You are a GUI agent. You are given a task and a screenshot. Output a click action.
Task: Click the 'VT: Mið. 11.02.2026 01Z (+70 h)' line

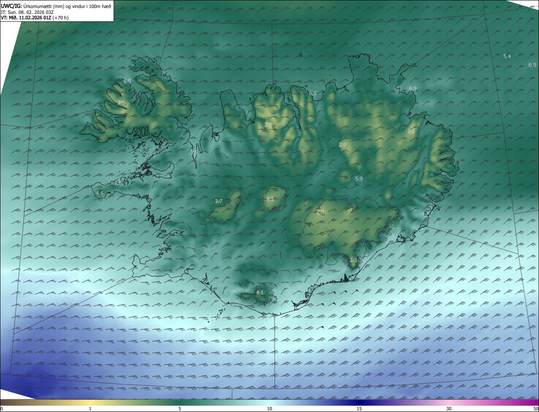(x=35, y=18)
